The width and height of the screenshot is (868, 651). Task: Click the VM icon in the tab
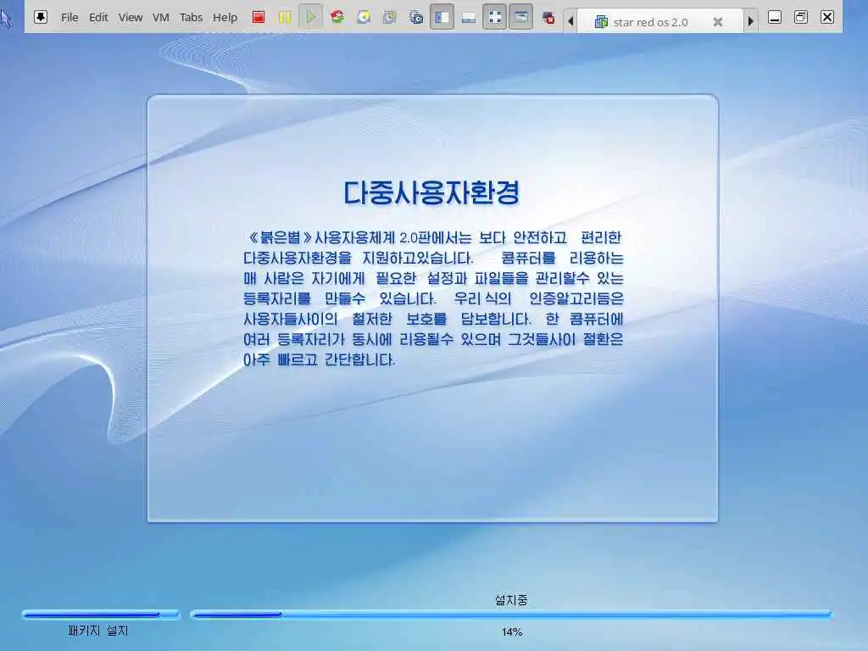click(601, 21)
